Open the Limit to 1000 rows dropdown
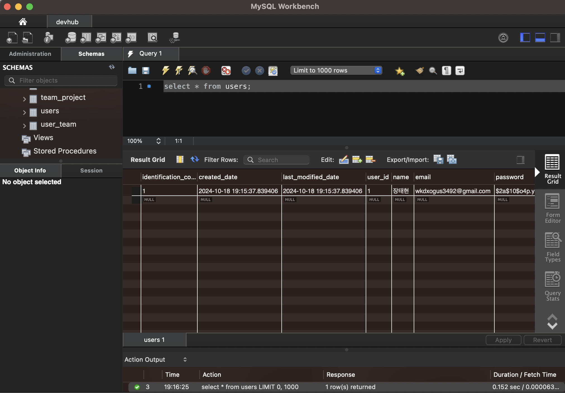565x393 pixels. 336,70
